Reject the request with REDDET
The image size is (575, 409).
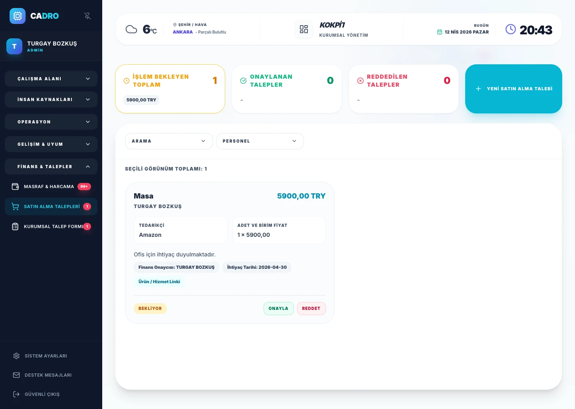[x=311, y=308]
